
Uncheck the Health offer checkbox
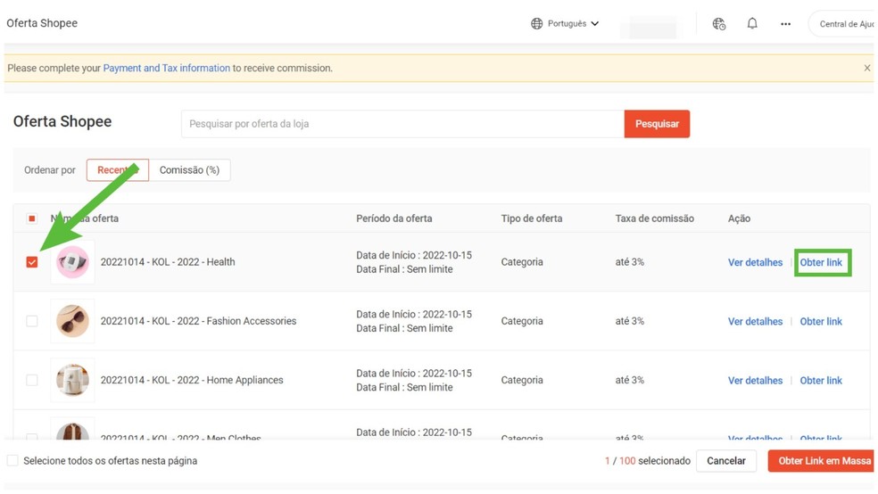(x=32, y=262)
